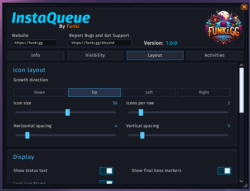The width and height of the screenshot is (250, 191).
Task: Close the InstaQueue settings window
Action: coord(244,7)
